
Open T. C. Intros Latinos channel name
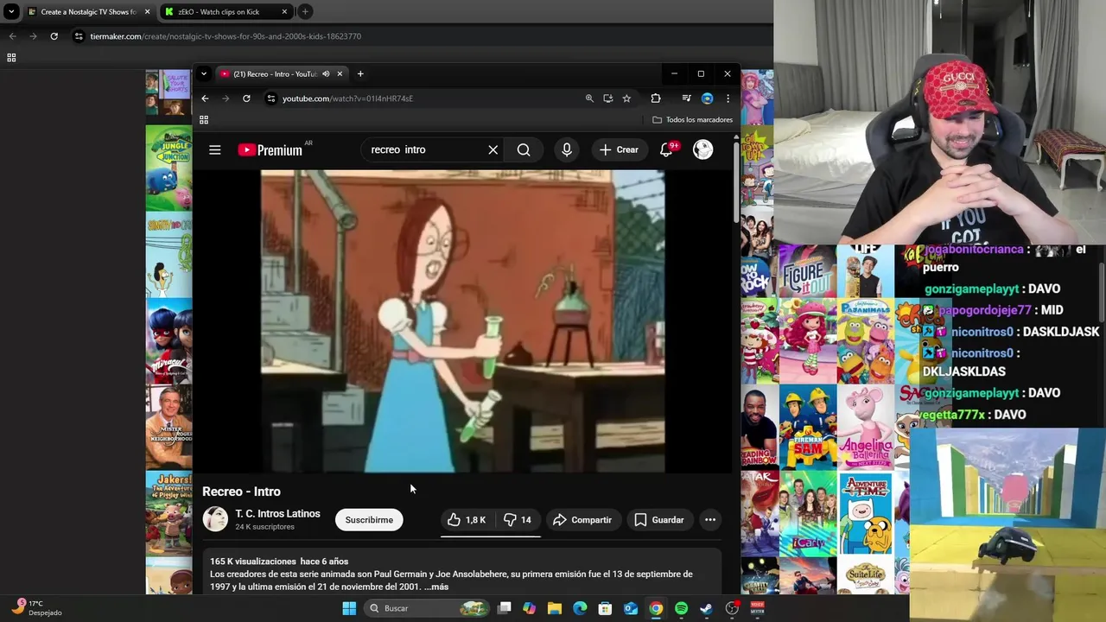pos(277,514)
